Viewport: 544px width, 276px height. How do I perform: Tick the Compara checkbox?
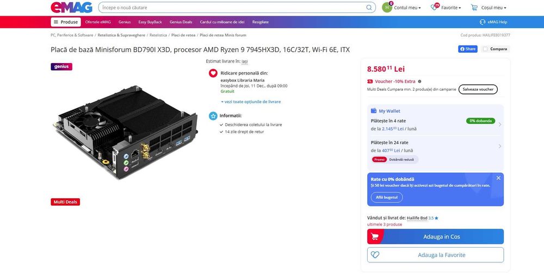(485, 49)
